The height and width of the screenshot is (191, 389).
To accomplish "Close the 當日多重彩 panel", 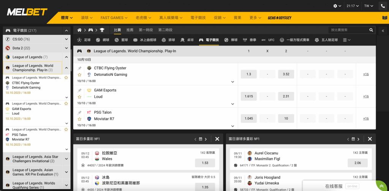I will tap(217, 139).
